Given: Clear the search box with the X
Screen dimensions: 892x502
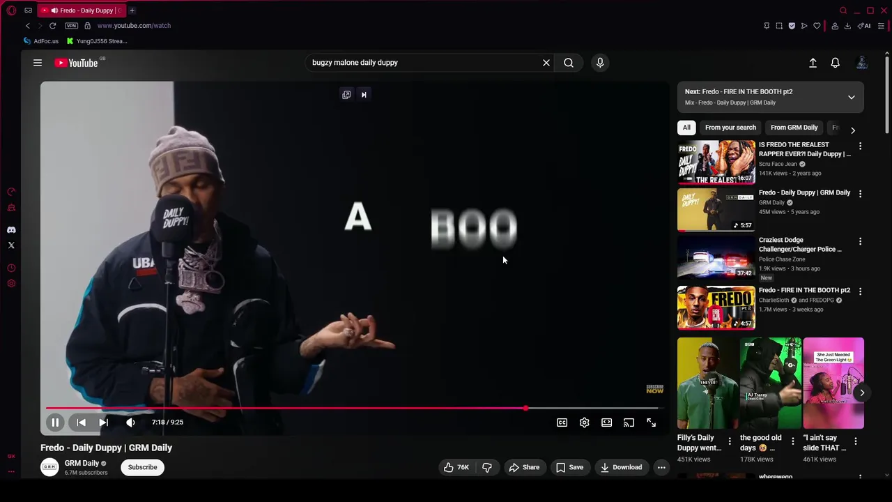Looking at the screenshot, I should [x=546, y=63].
